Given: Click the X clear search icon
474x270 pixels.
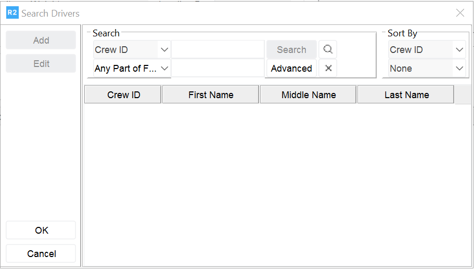Looking at the screenshot, I should click(328, 69).
